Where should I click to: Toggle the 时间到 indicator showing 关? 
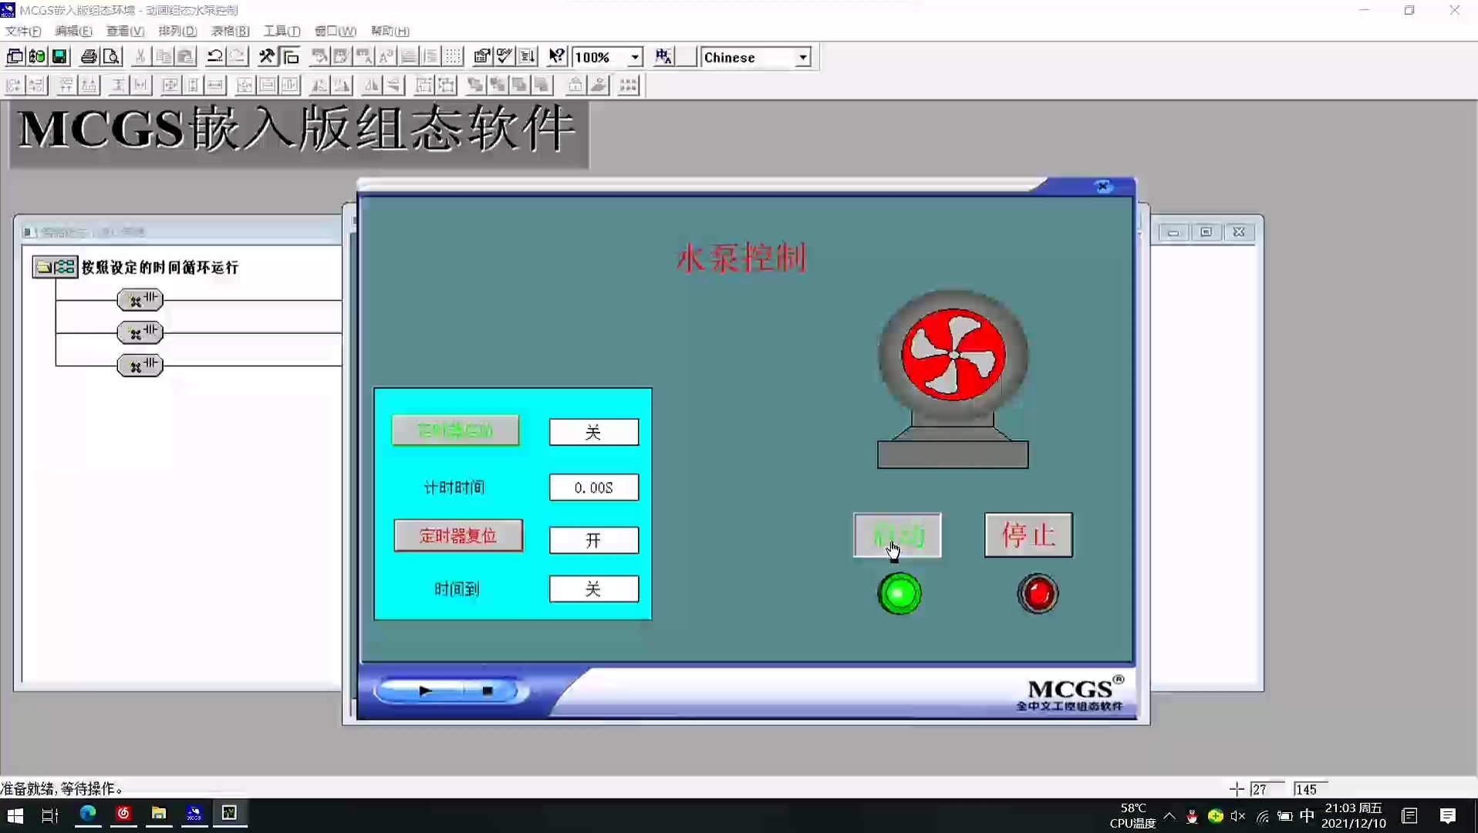593,588
